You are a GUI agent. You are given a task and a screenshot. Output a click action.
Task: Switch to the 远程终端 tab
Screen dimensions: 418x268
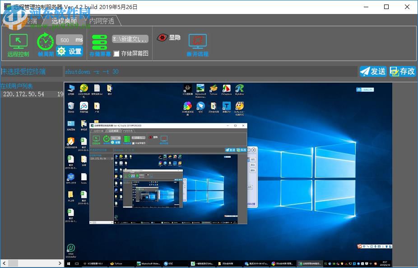coord(23,21)
